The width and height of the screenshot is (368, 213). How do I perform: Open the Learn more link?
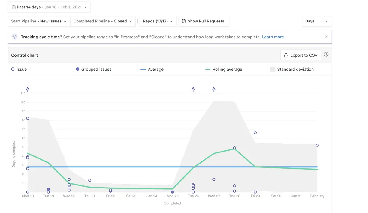(273, 37)
